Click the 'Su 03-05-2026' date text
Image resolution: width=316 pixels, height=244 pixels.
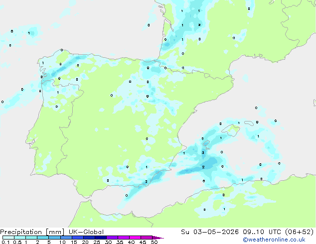click(210, 232)
